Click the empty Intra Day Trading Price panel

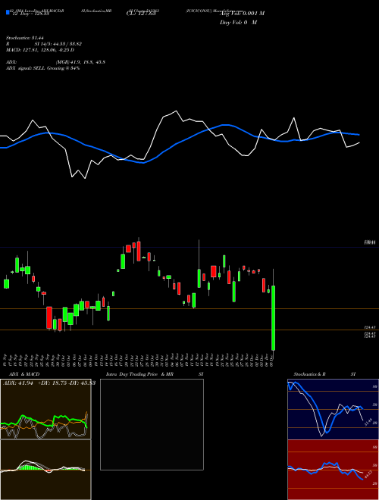(x=152, y=424)
